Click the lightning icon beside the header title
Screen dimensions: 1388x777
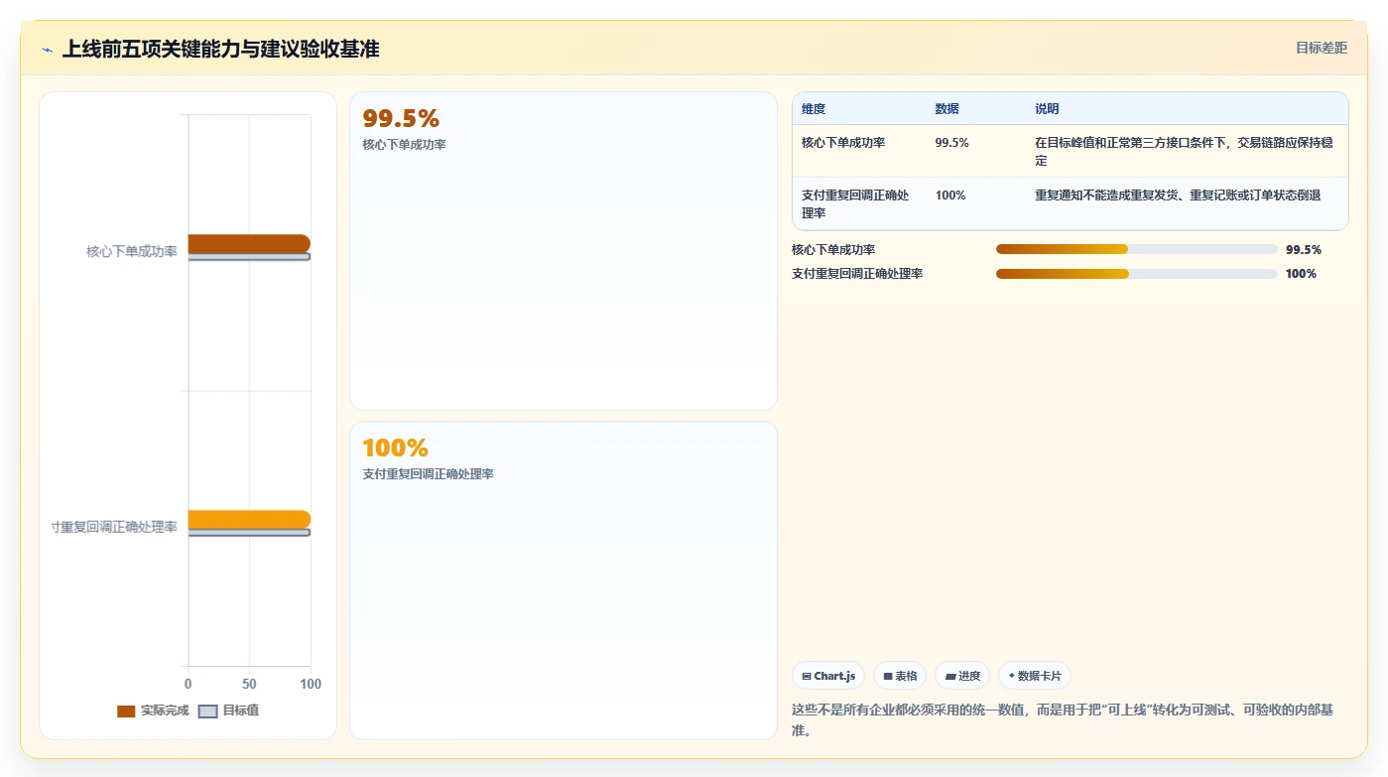48,50
